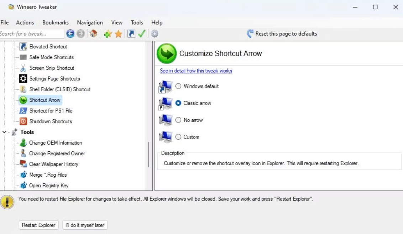Screen dimensions: 403x234
Task: Click the Settings Page Shortcuts gear icon
Action: tap(23, 78)
